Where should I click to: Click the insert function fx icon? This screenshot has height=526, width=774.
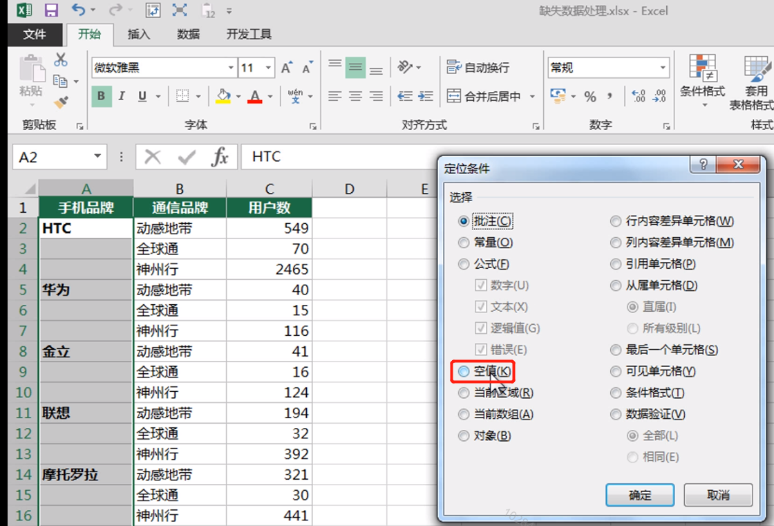click(219, 157)
